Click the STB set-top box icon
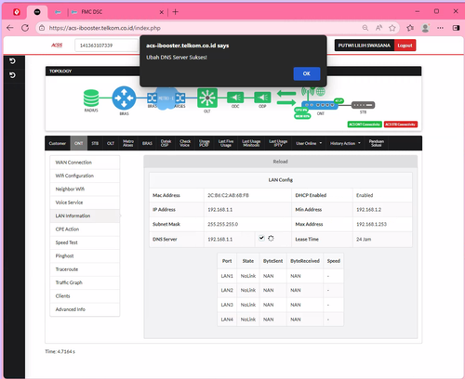The width and height of the screenshot is (465, 379). [x=363, y=105]
